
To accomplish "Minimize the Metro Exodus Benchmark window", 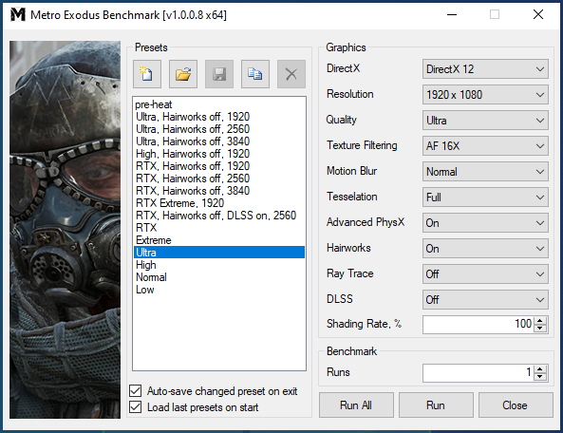I will click(x=452, y=15).
